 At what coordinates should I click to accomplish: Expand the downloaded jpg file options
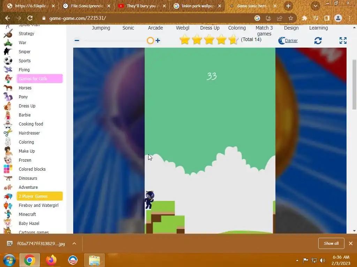click(x=74, y=243)
